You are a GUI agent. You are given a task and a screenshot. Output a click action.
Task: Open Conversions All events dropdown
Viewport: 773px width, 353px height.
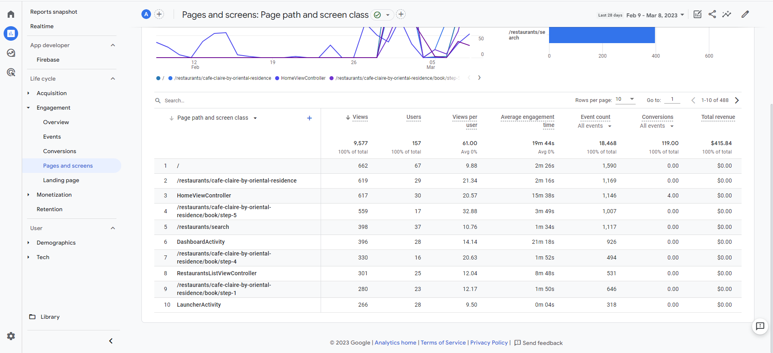click(x=657, y=126)
